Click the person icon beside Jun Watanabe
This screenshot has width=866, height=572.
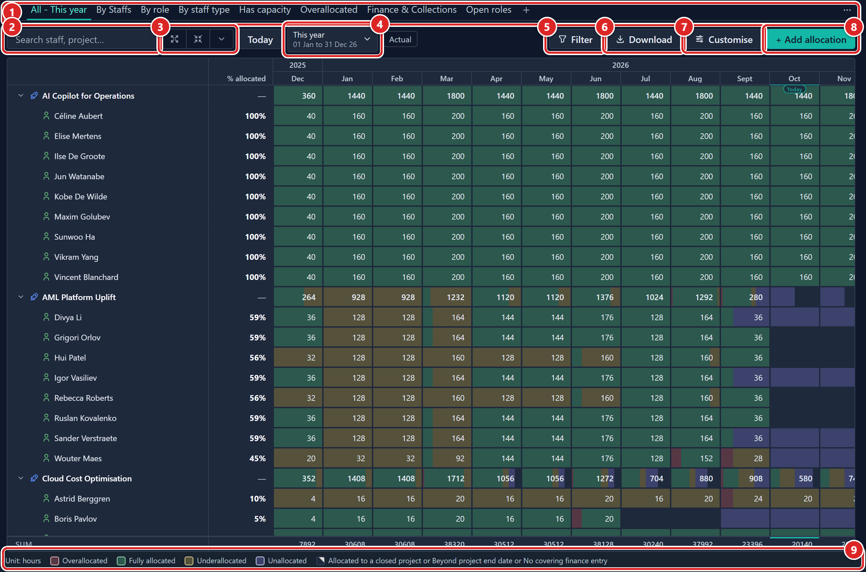pos(46,176)
